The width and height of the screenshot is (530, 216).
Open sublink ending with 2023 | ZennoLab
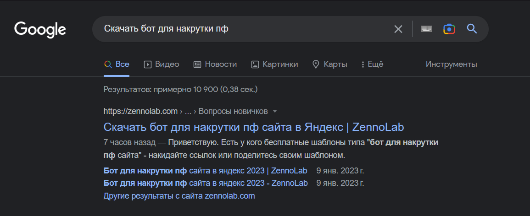[205, 171]
